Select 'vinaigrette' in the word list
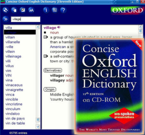Image resolution: width=145 pixels, height=135 pixels. tap(14, 90)
